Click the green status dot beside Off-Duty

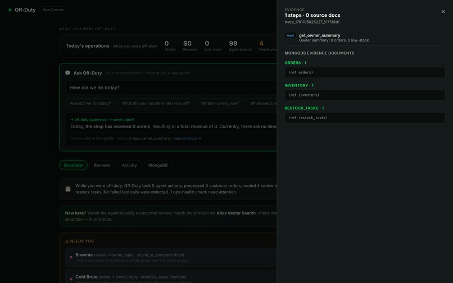pos(10,10)
